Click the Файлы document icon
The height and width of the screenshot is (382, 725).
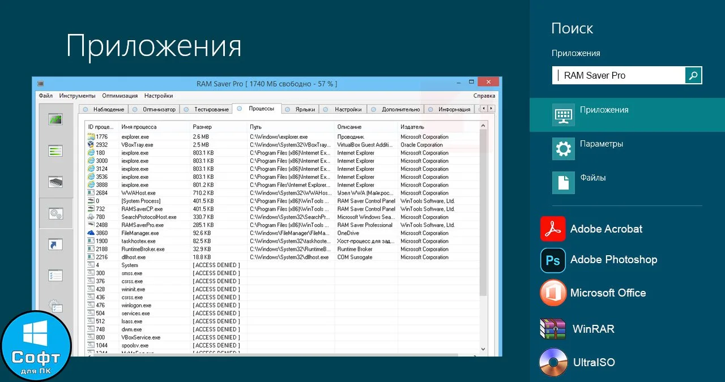563,183
